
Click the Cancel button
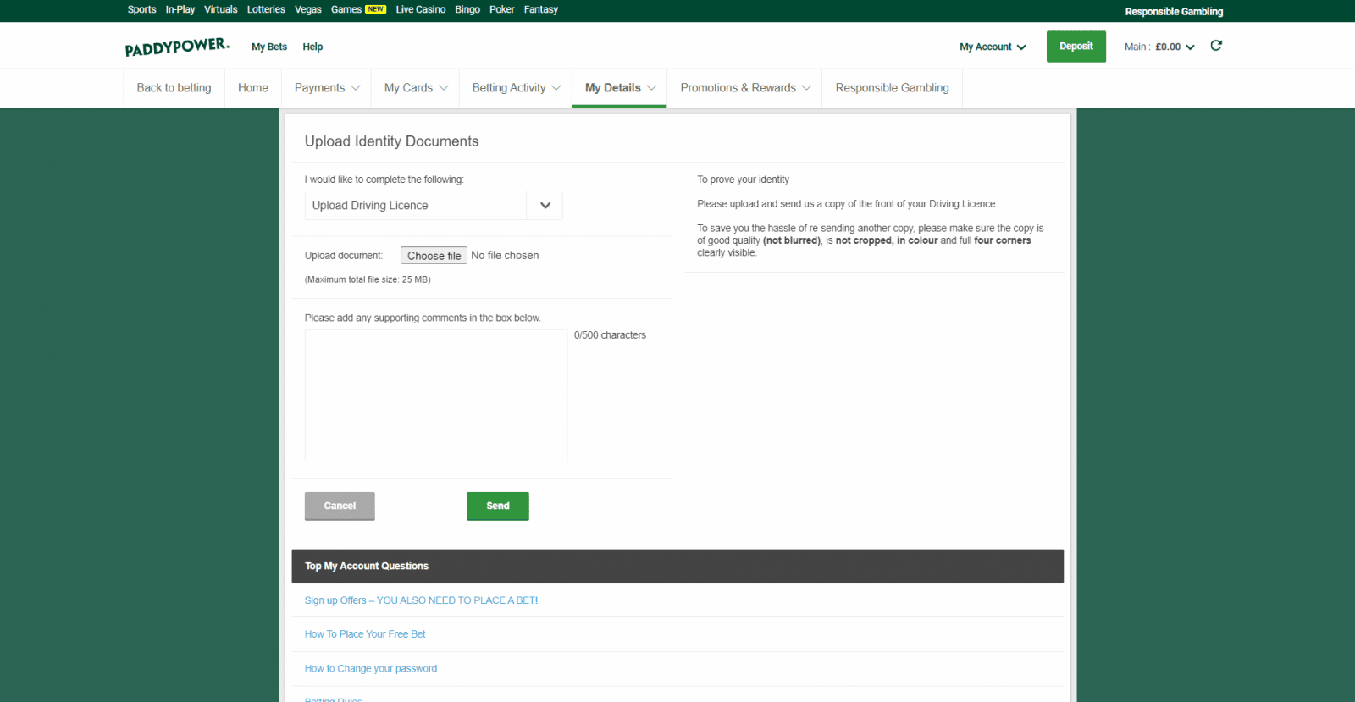340,506
